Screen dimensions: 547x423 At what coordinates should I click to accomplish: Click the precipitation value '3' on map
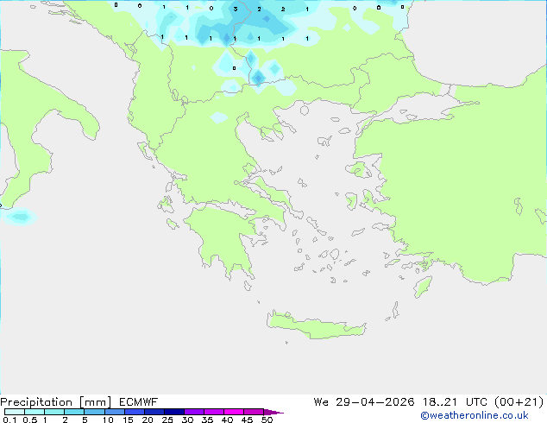[x=236, y=9]
